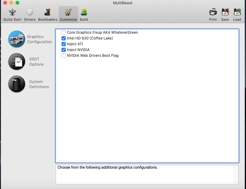
Task: Enable NVIDIA Web Drivers Boot Flag
Action: pos(64,56)
